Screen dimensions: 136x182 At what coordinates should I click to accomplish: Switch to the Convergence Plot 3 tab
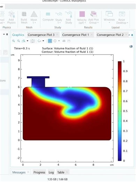(41, 35)
